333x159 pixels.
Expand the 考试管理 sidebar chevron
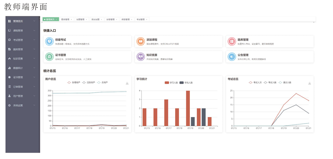coord(35,40)
